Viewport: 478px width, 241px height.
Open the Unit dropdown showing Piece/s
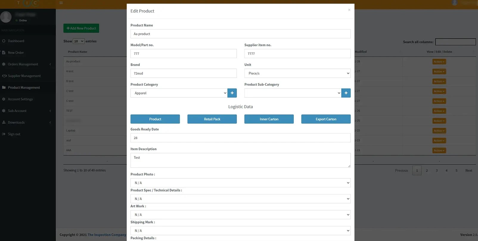click(297, 73)
